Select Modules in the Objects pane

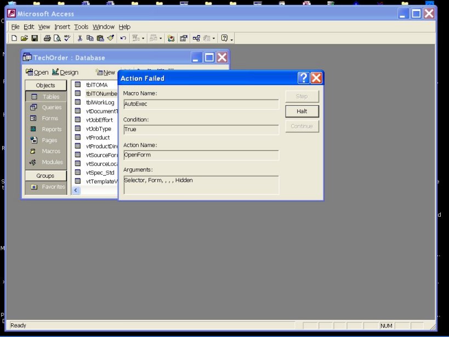coord(46,162)
